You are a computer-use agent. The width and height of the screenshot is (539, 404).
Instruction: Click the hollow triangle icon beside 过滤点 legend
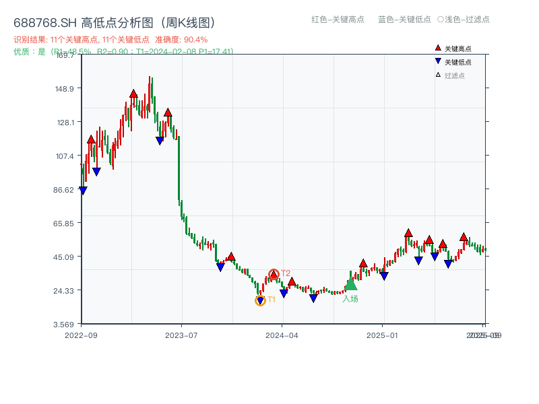(438, 75)
